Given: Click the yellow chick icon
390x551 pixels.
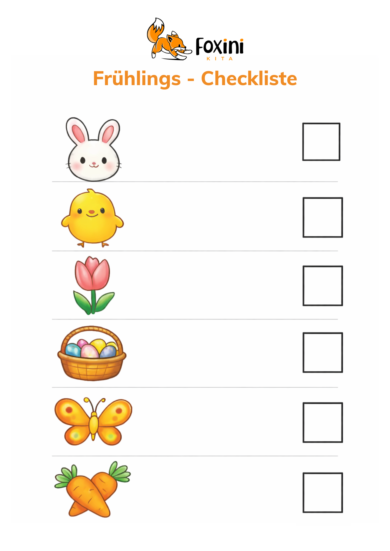Looking at the screenshot, I should (x=92, y=218).
